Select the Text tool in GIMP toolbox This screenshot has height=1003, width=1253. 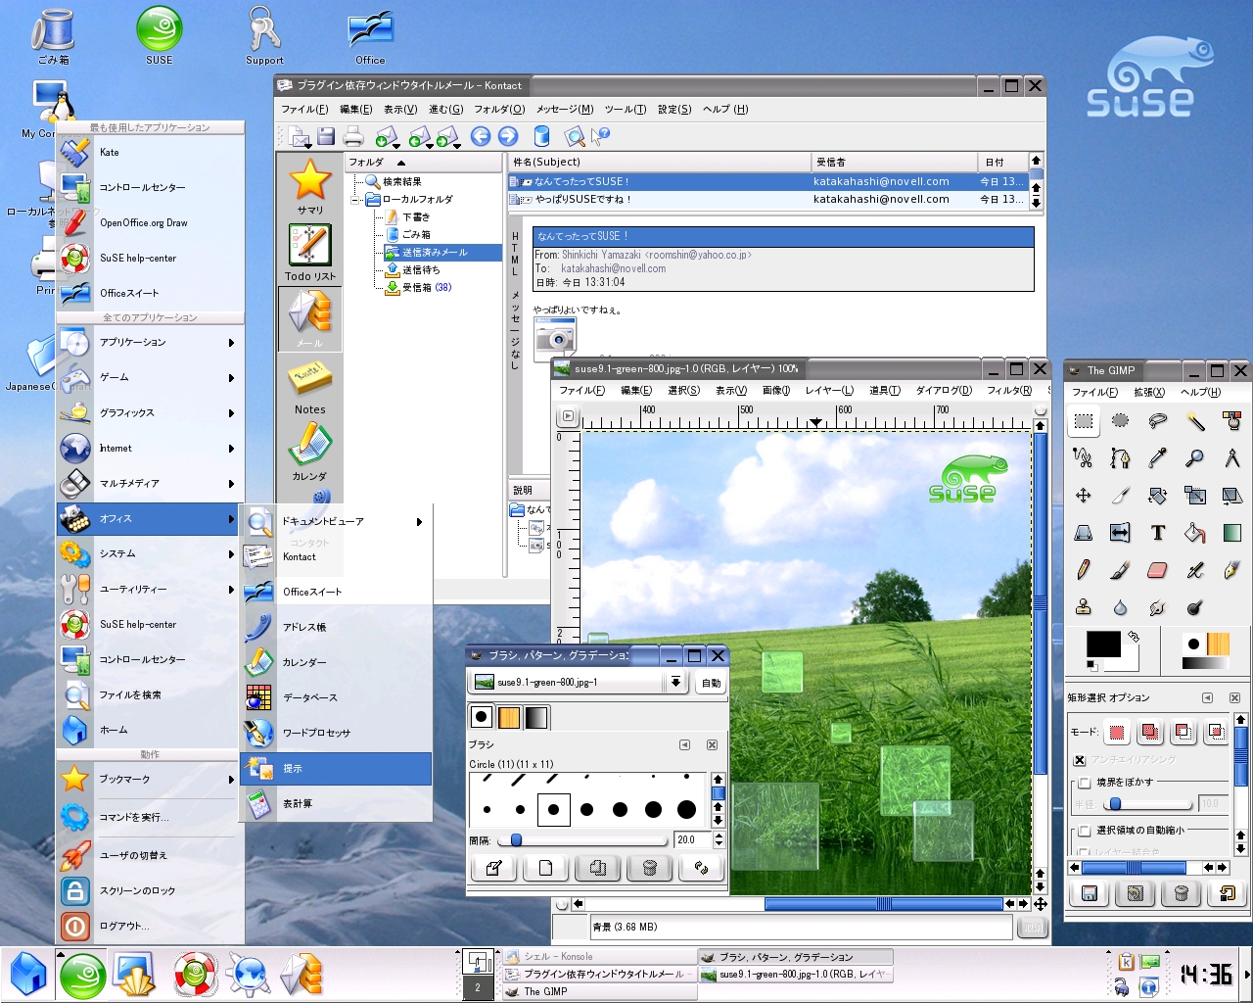1158,533
